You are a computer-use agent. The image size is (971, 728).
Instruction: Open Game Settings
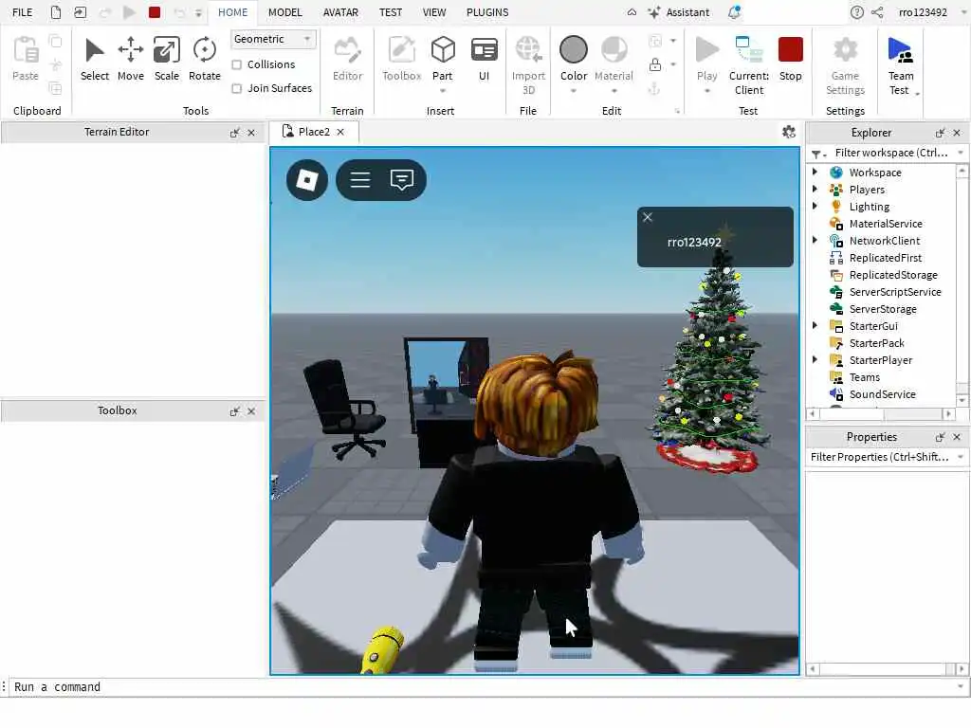845,64
